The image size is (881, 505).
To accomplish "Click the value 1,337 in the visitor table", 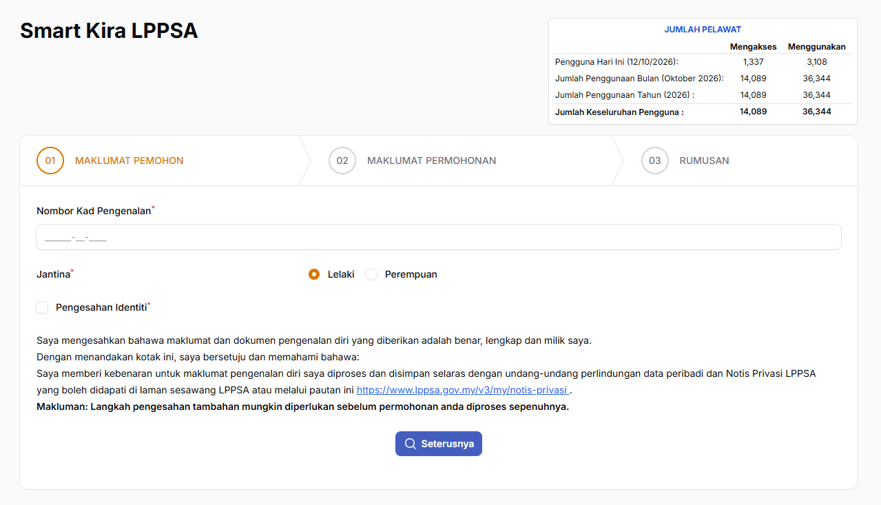I will tap(753, 62).
